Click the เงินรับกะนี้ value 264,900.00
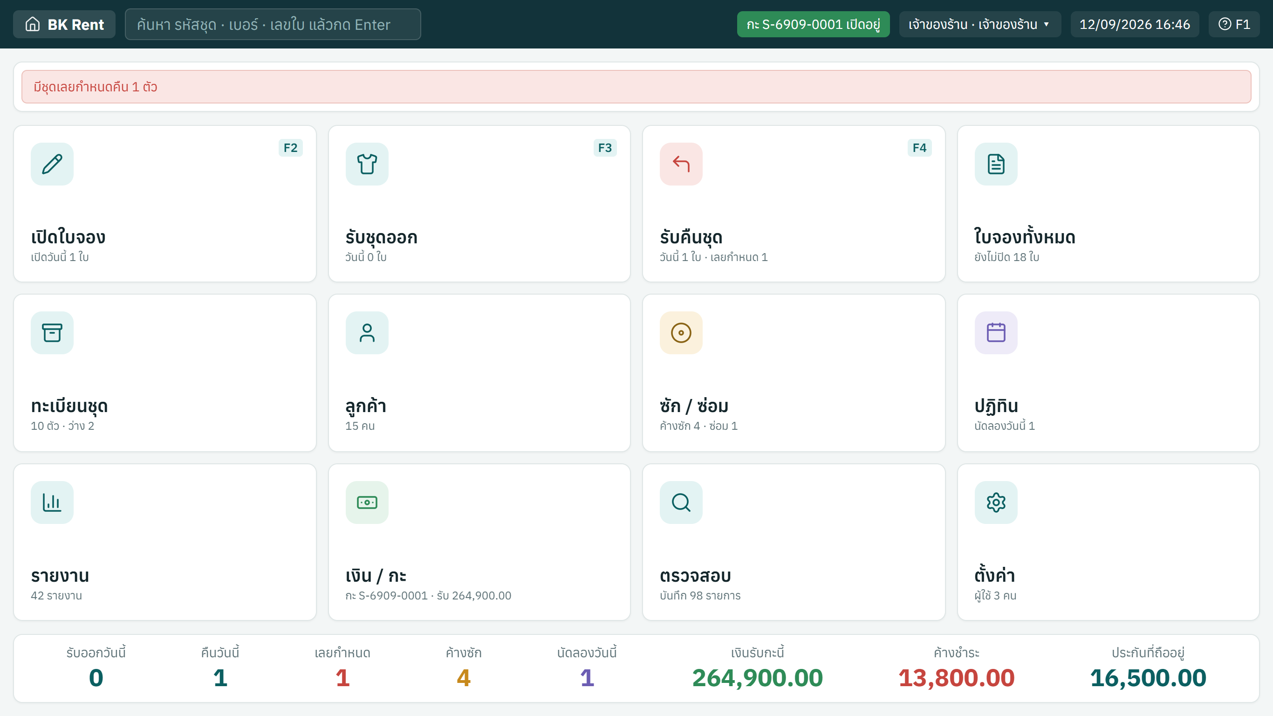 click(758, 677)
